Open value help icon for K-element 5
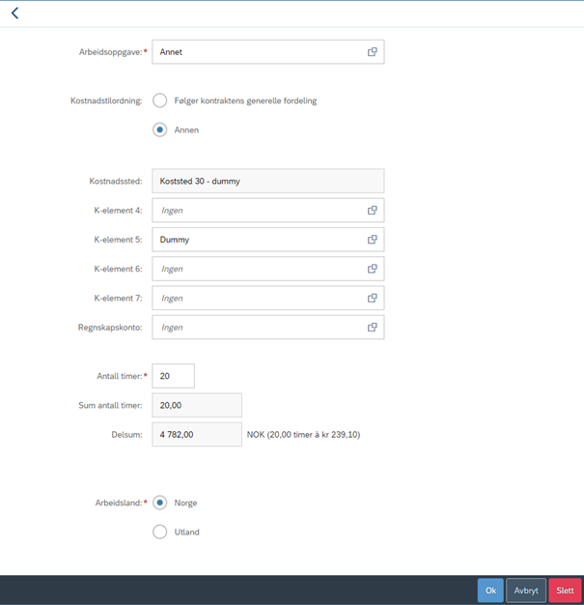 tap(372, 240)
